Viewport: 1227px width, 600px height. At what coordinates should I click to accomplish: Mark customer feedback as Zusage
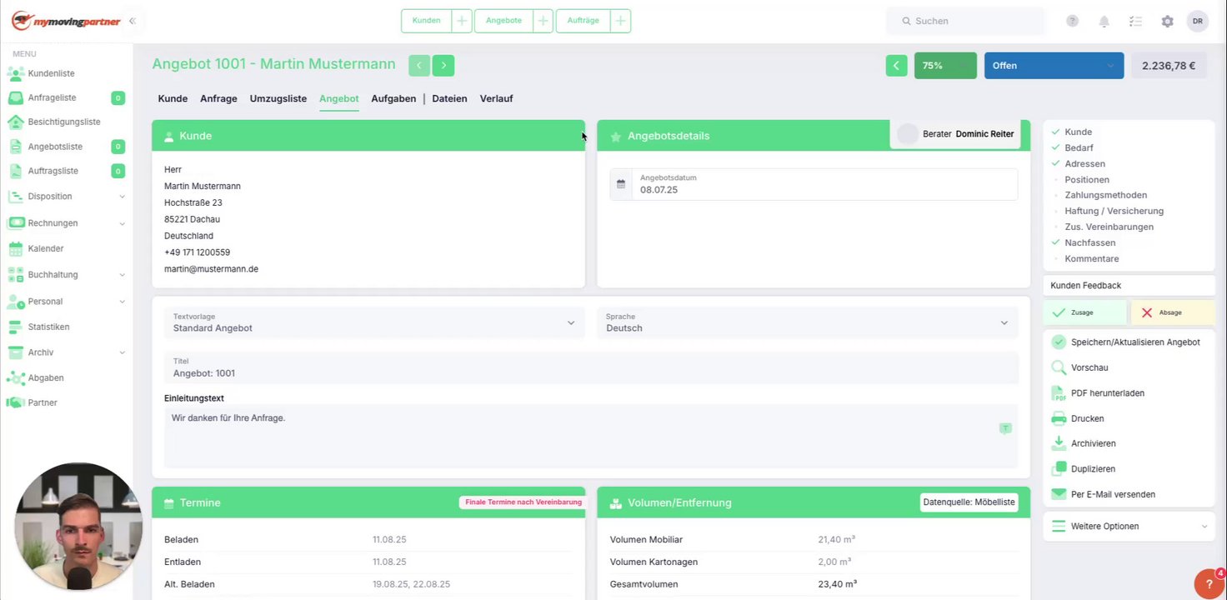pos(1084,312)
